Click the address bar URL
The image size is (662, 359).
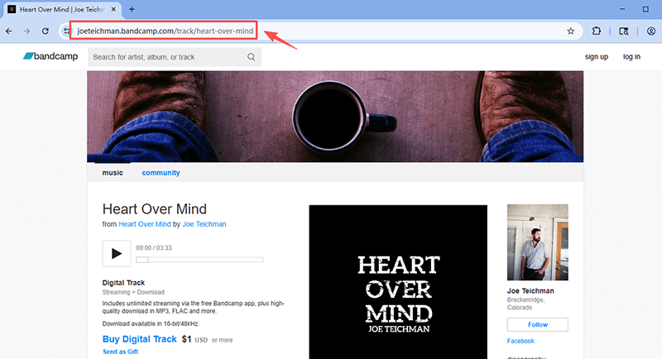165,31
